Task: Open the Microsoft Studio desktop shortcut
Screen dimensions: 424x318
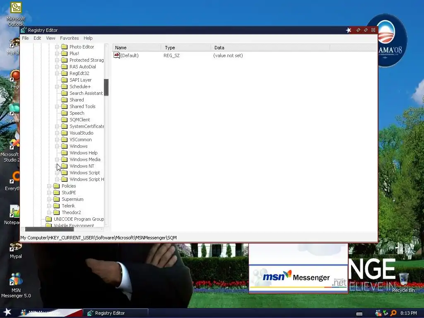Action: click(11, 150)
